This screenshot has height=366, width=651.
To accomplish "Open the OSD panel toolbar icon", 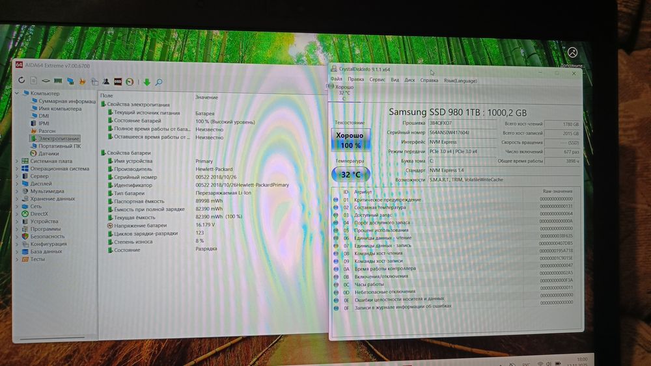I will coord(118,82).
